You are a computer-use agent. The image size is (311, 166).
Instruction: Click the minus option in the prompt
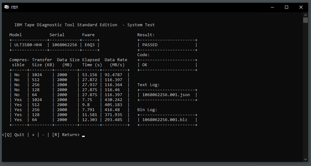43,135
